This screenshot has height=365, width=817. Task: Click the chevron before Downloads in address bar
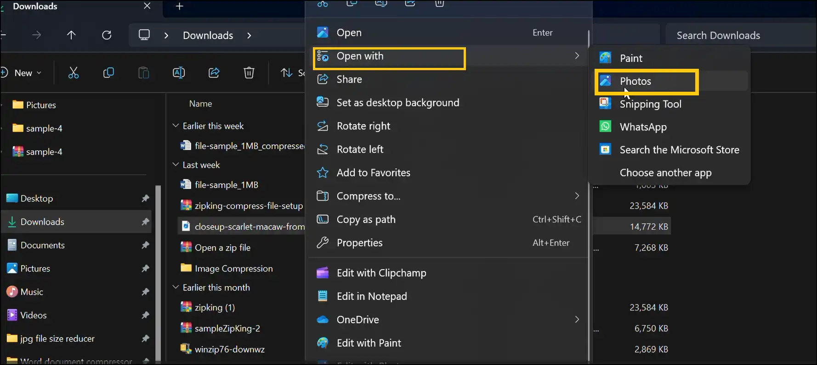pyautogui.click(x=166, y=35)
